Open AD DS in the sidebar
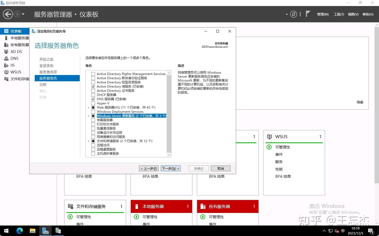Image resolution: width=379 pixels, height=236 pixels. pos(15,52)
